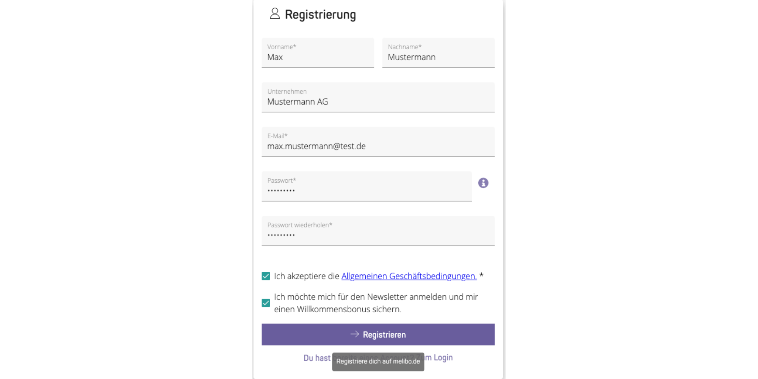Follow the Login link below the form

(443, 357)
